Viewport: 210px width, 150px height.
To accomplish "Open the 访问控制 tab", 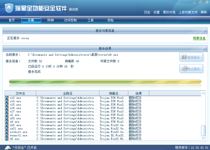I will point(70,20).
